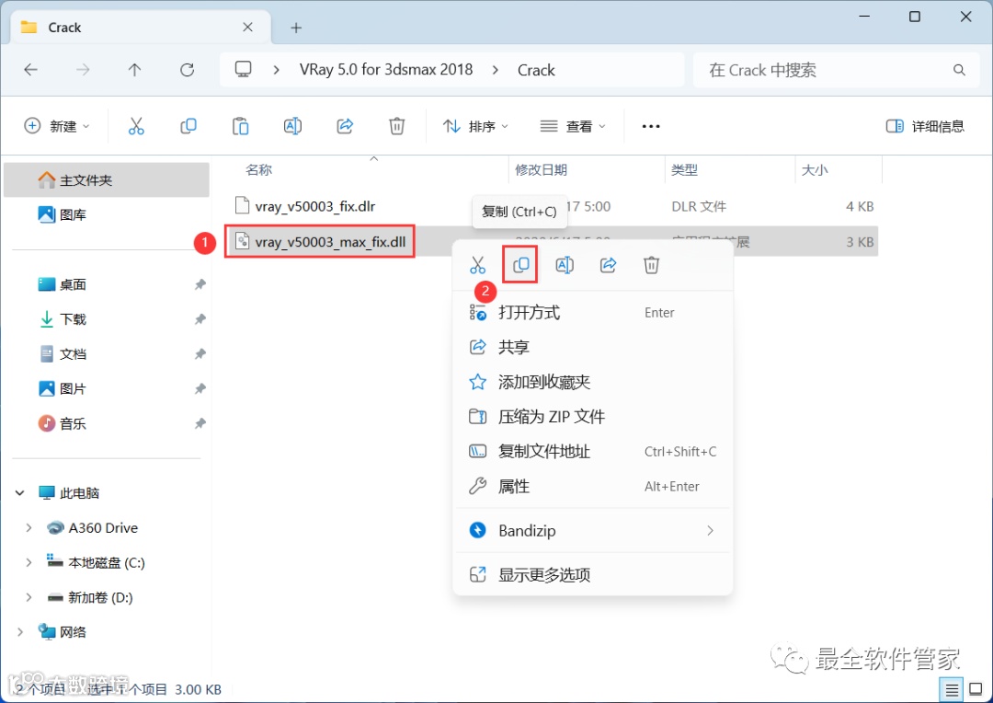Choose 属性 in the context menu
Image resolution: width=993 pixels, height=703 pixels.
click(x=593, y=486)
